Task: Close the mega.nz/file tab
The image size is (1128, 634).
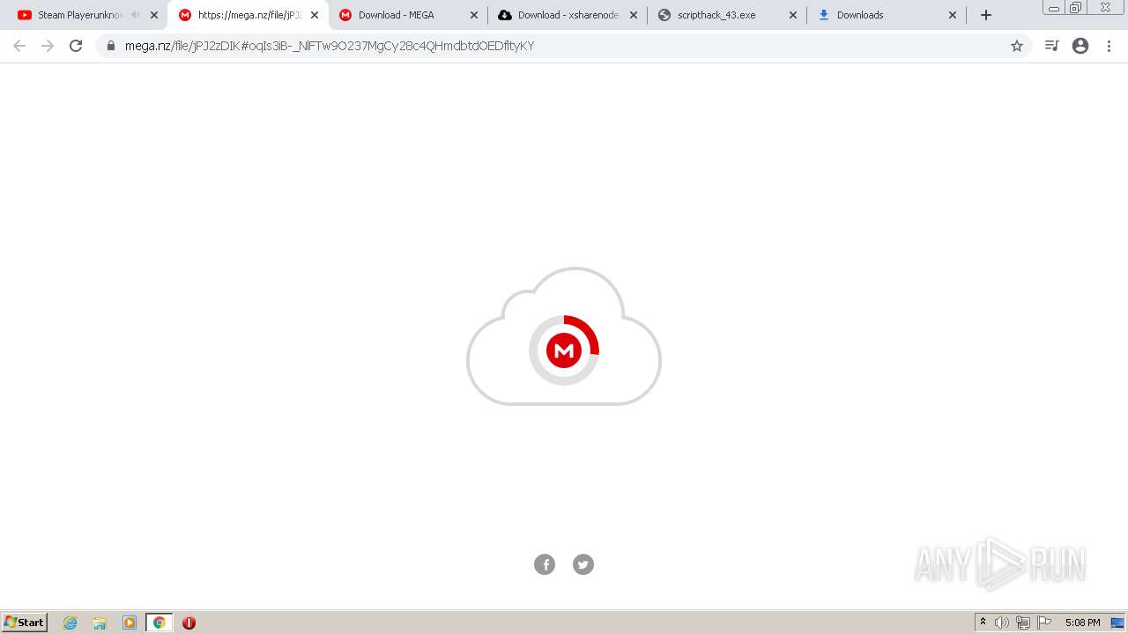Action: click(315, 15)
